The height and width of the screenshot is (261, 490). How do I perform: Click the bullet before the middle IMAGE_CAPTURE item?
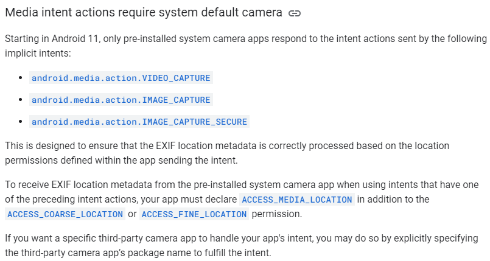pos(21,100)
